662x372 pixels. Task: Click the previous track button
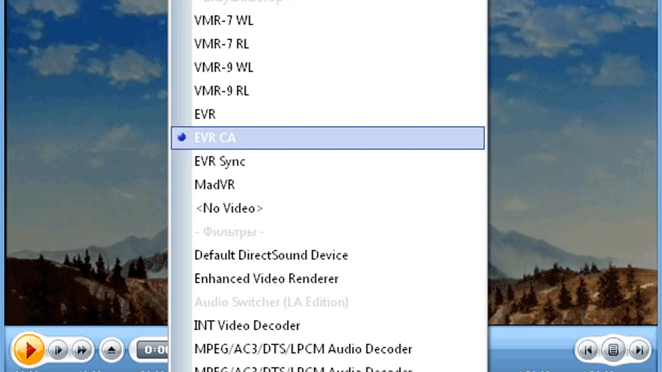[x=588, y=350]
